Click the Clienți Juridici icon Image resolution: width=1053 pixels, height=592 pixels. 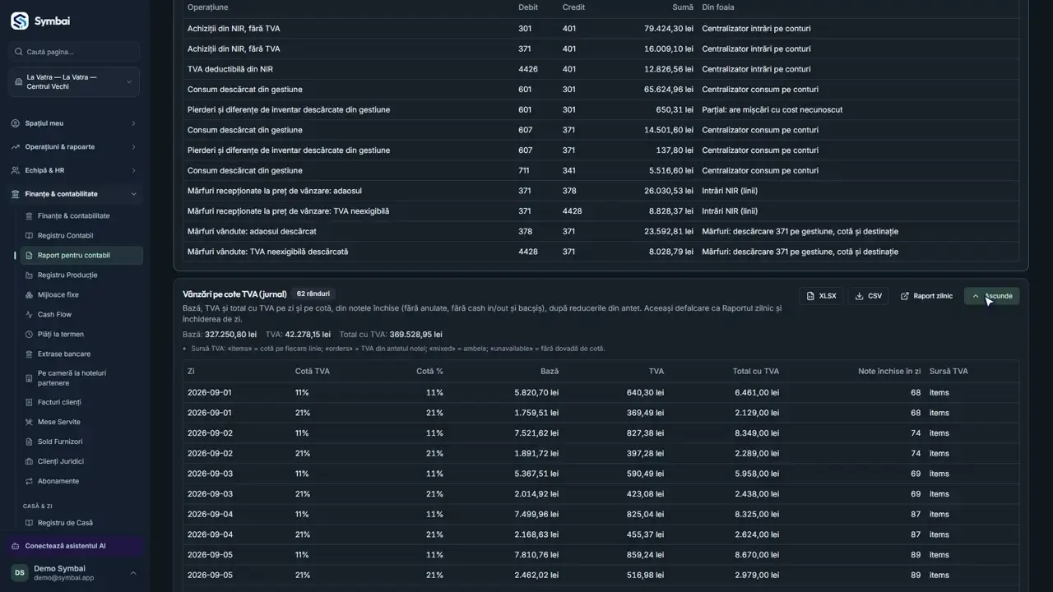30,462
